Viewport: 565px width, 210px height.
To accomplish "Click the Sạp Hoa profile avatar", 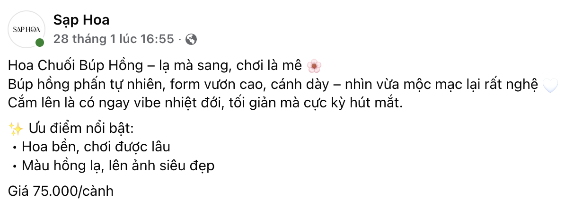I will pos(26,29).
